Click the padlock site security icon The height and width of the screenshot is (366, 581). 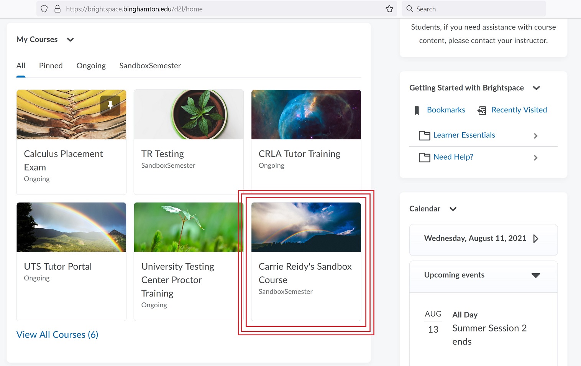(x=57, y=9)
